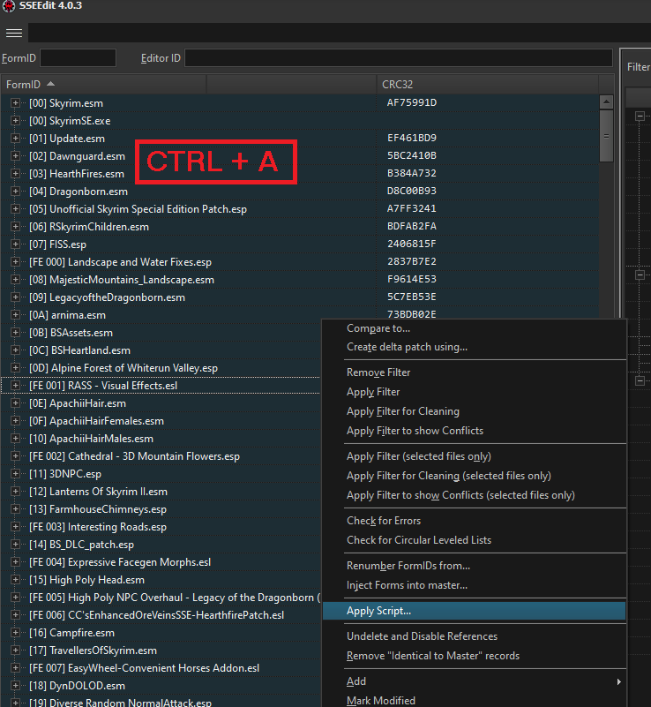Image resolution: width=651 pixels, height=707 pixels.
Task: Choose Apply Filter to show Conflicts
Action: pyautogui.click(x=475, y=431)
